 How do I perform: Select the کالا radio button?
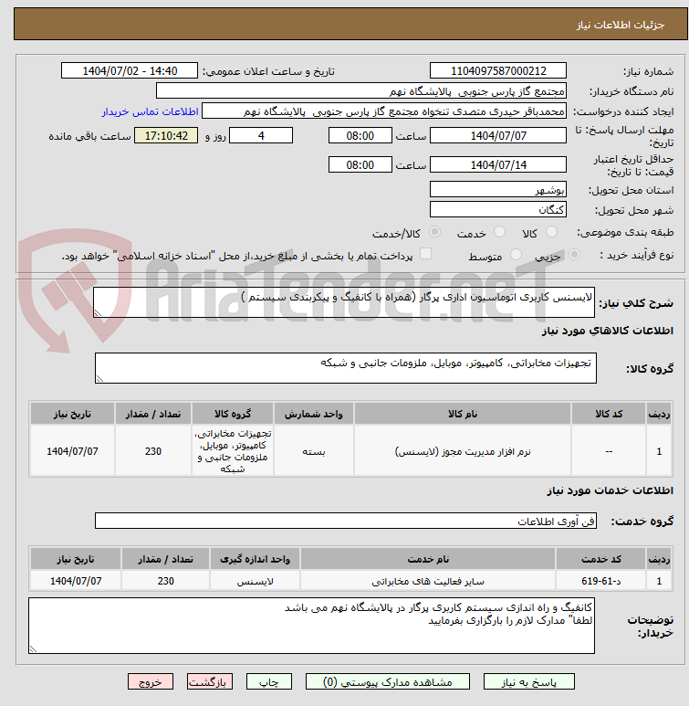tap(551, 232)
